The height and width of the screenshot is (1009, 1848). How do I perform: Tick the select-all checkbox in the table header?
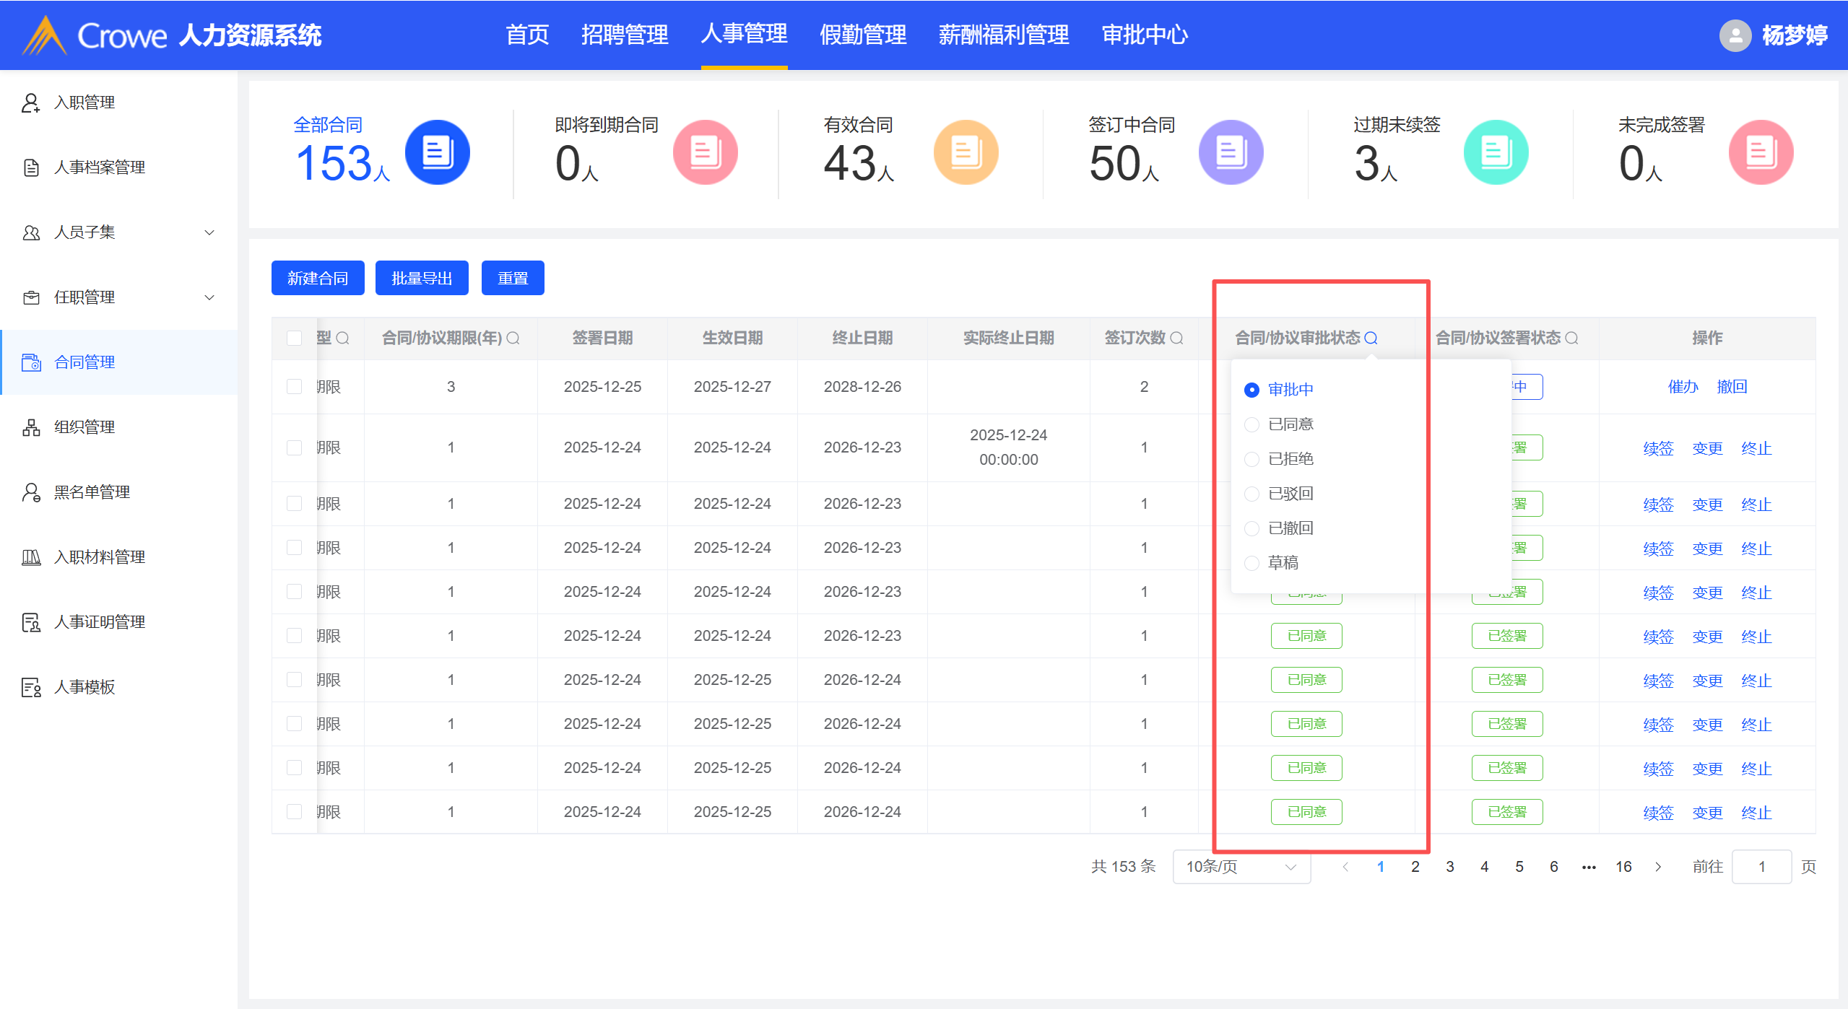click(294, 338)
